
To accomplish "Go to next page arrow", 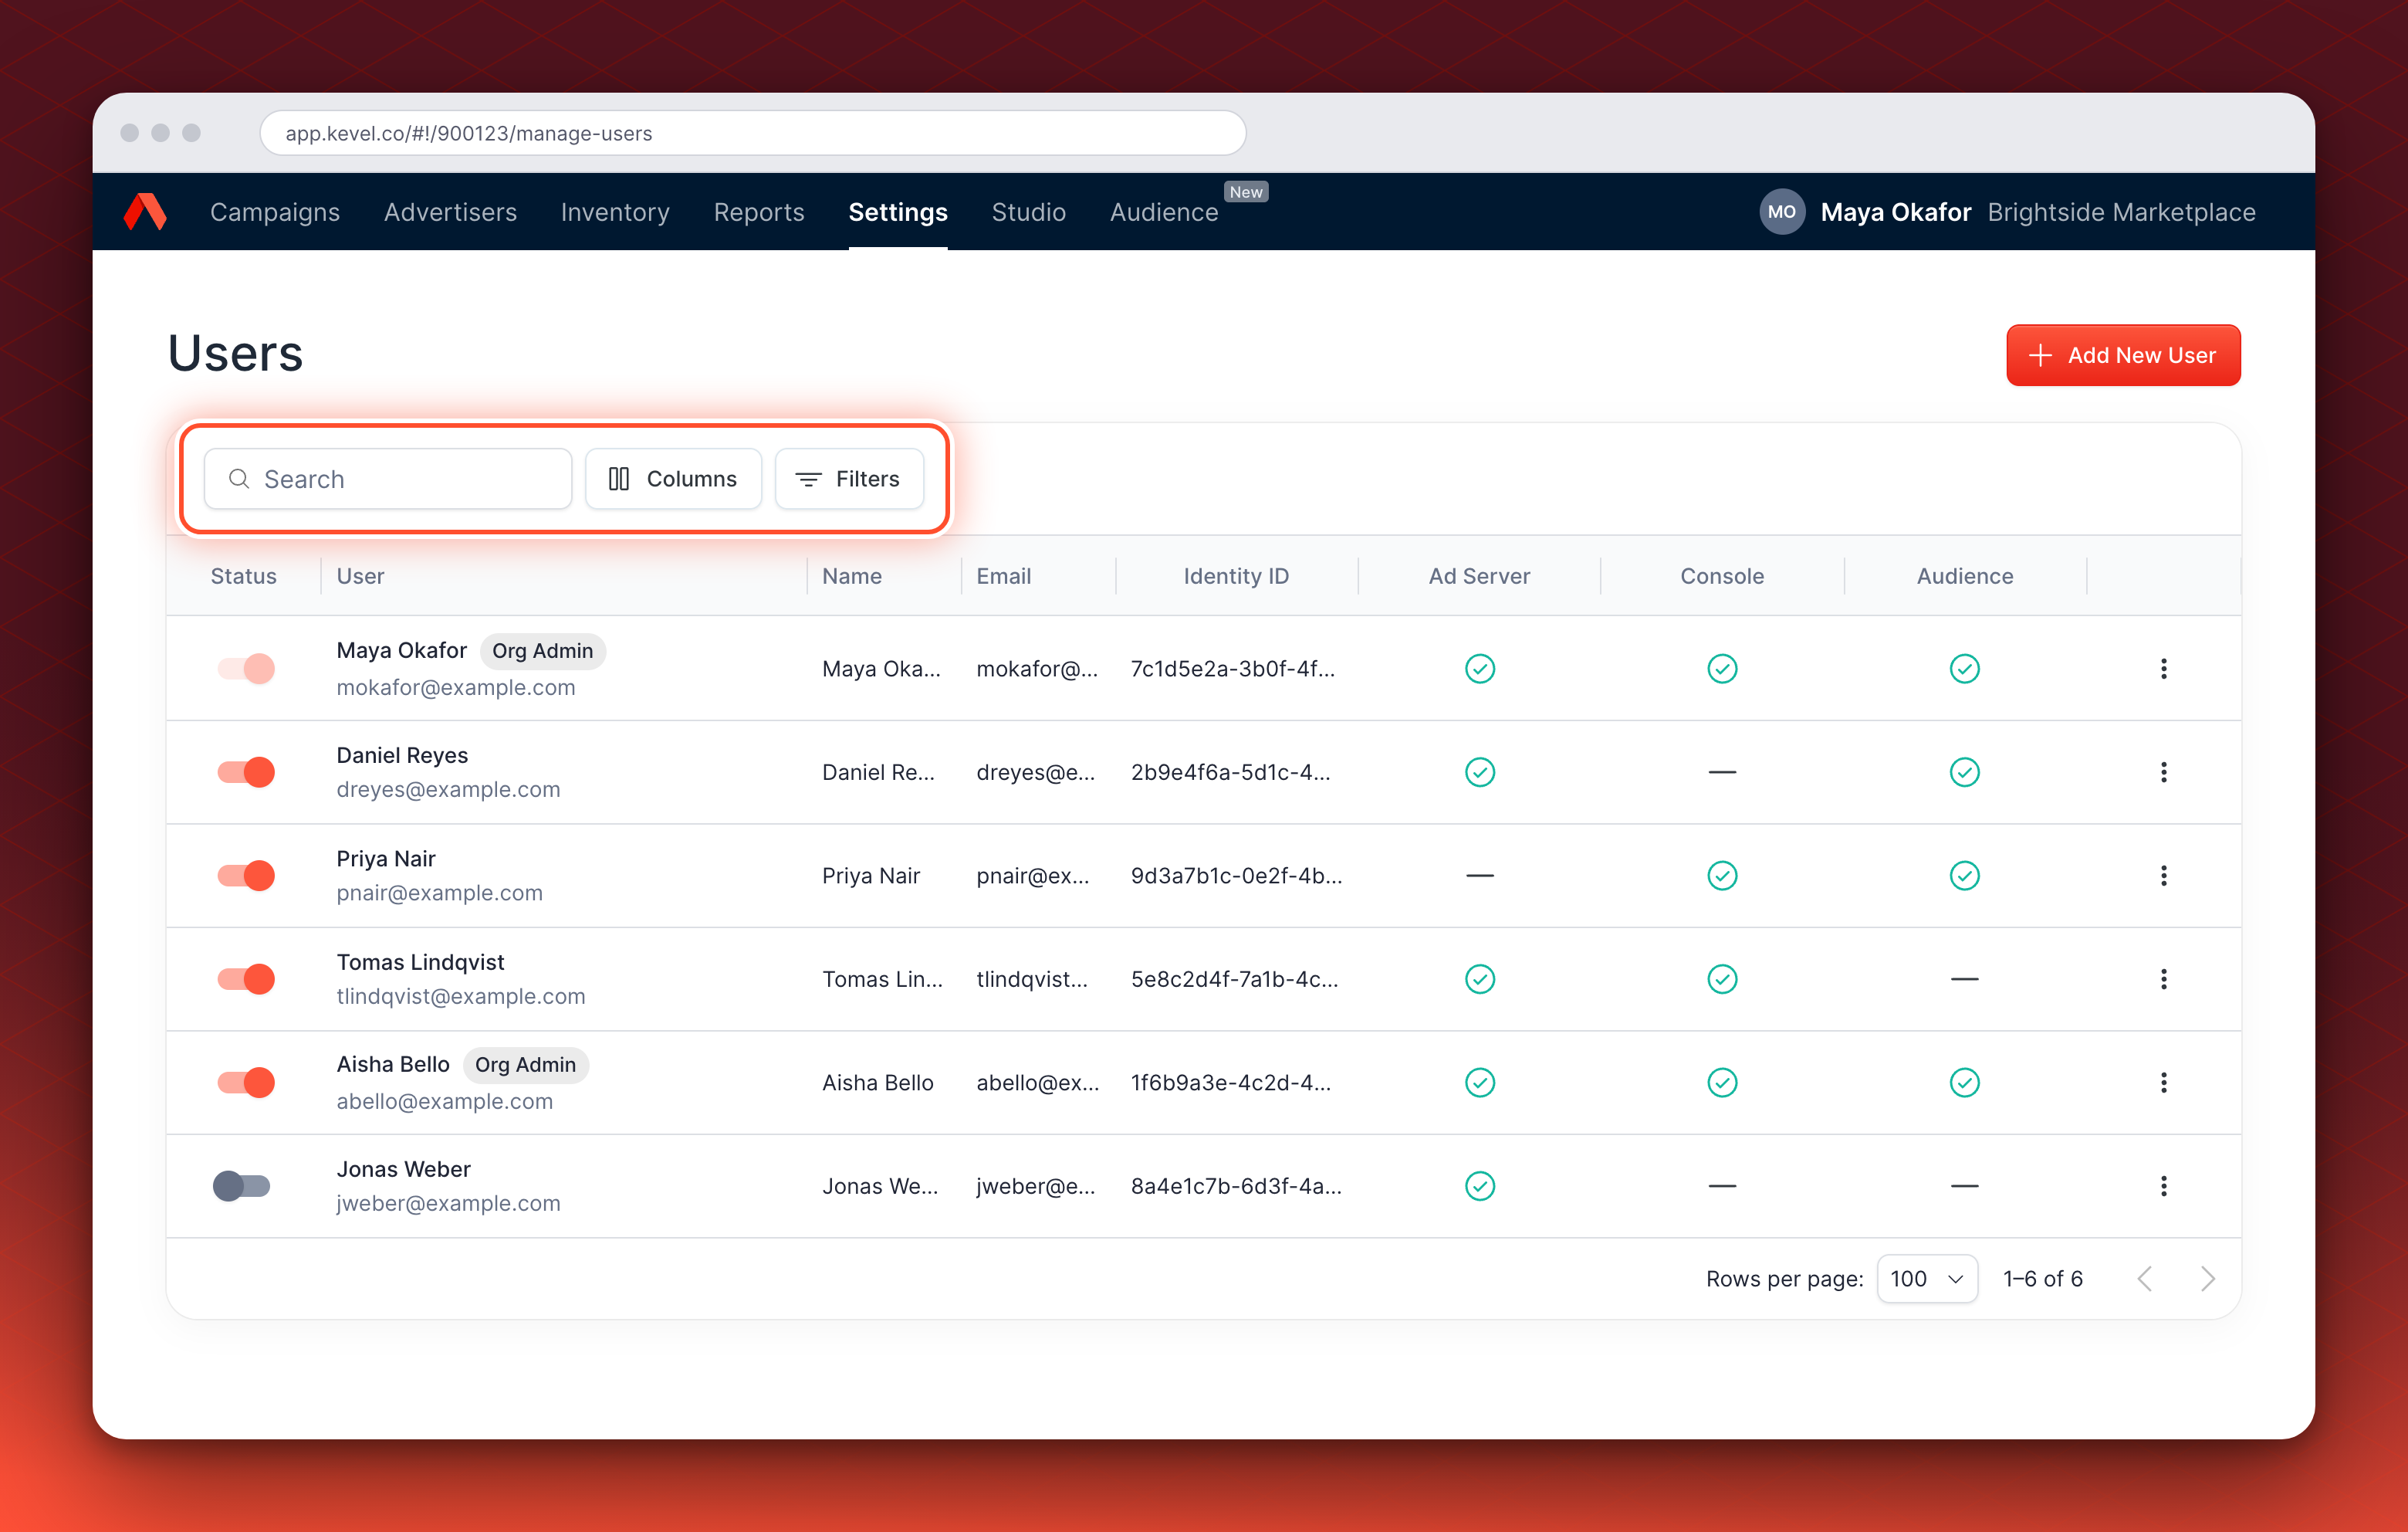I will [2207, 1279].
